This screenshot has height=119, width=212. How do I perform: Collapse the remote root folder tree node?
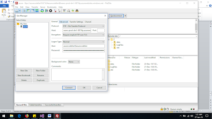point(109,39)
